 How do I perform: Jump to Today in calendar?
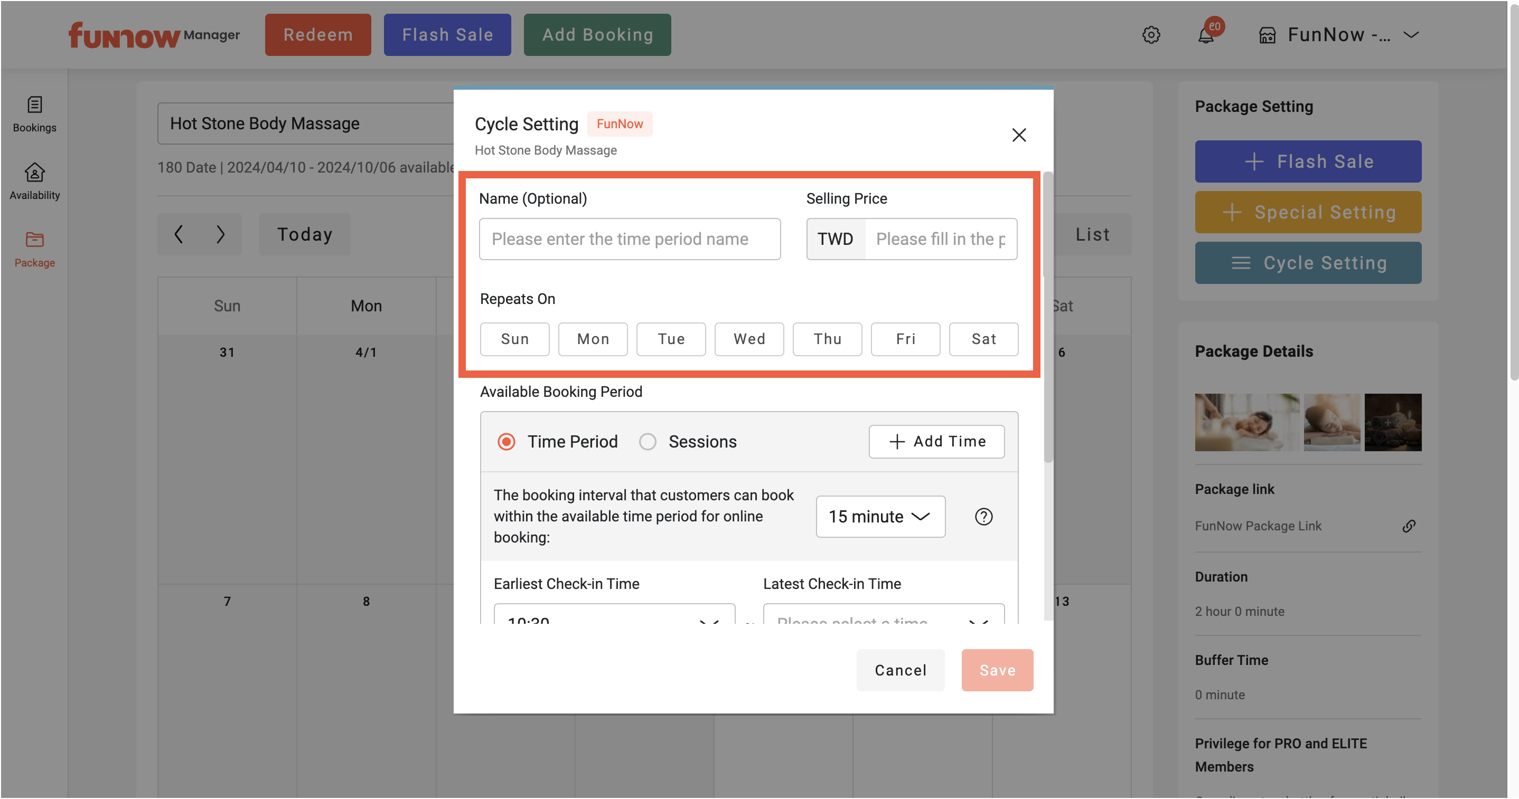coord(304,234)
